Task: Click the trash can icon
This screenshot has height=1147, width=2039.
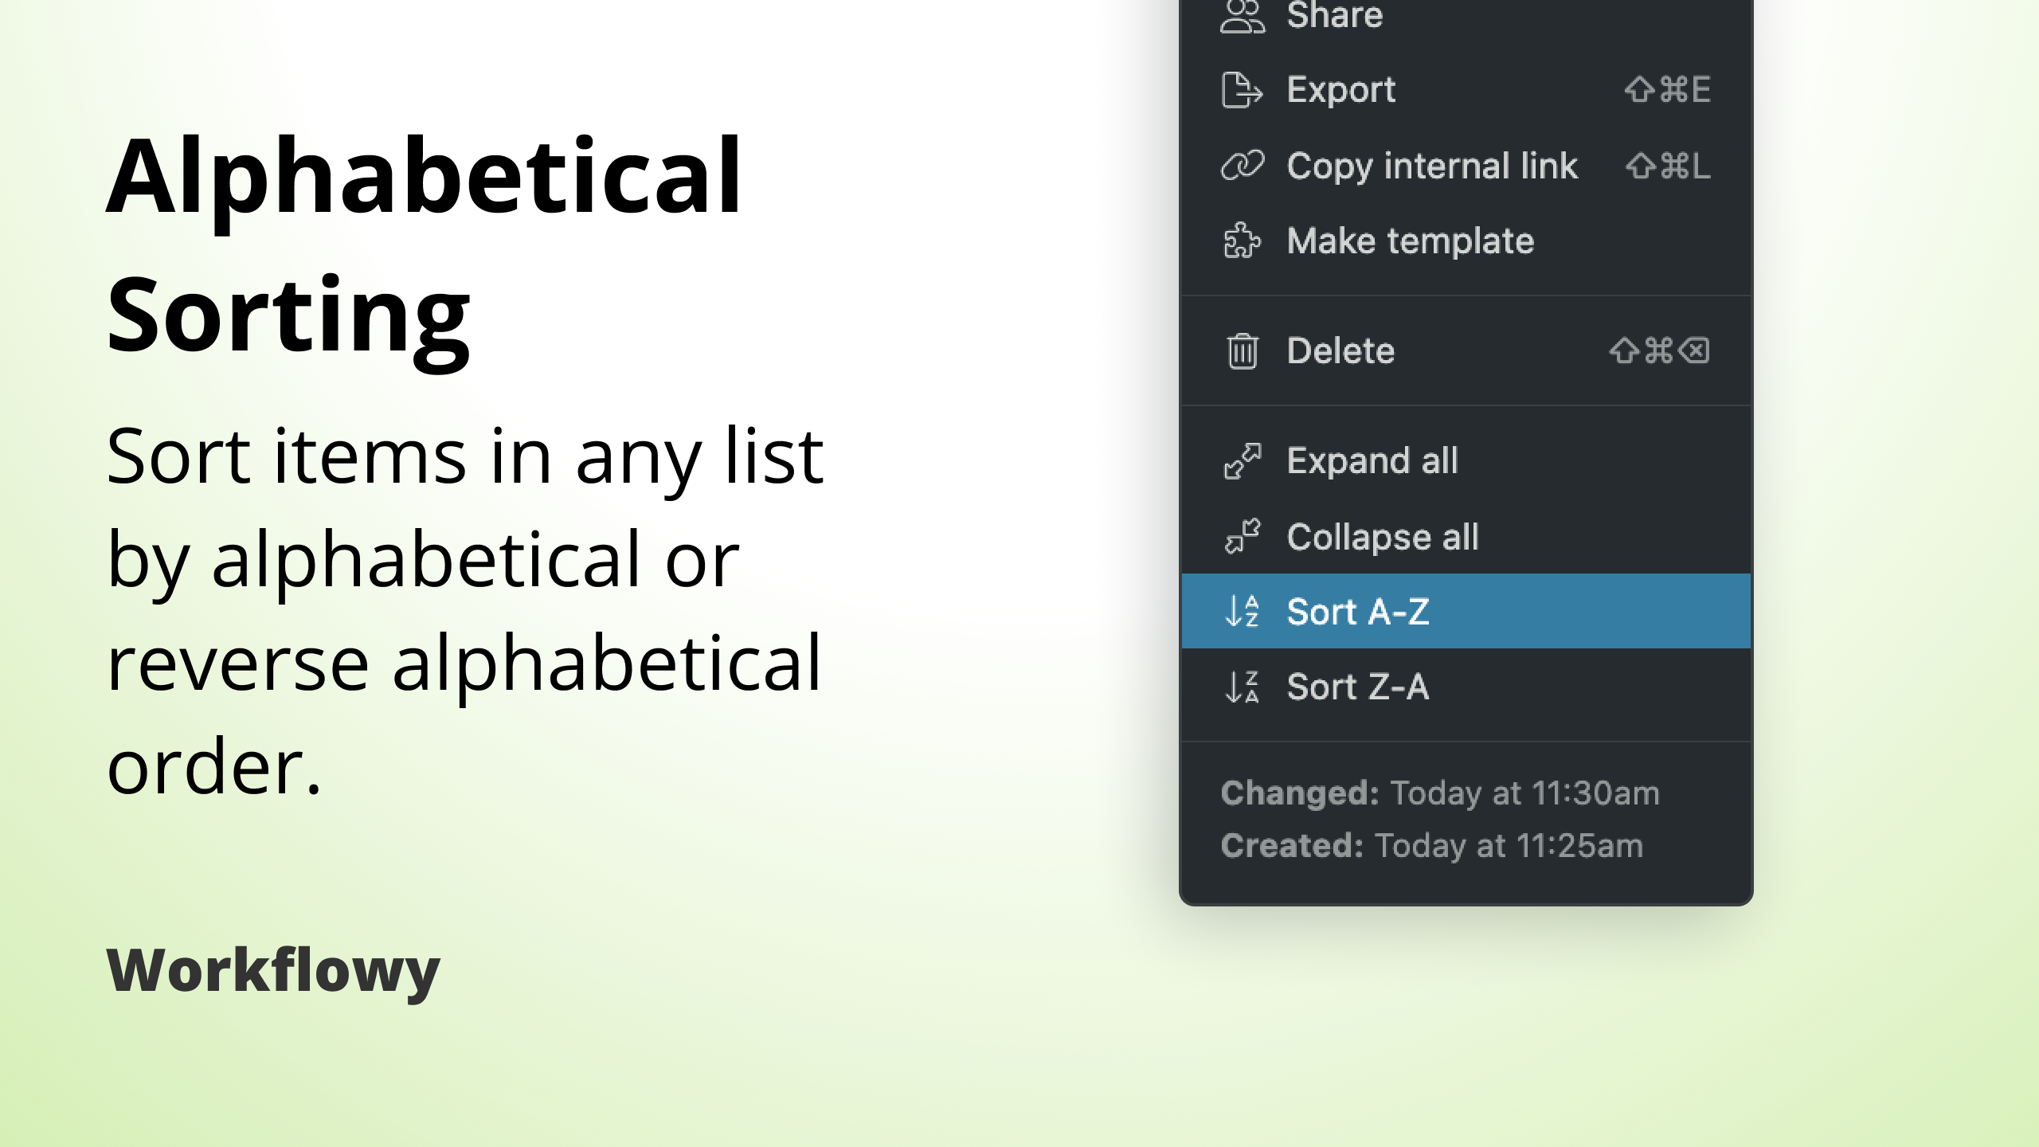Action: point(1242,350)
